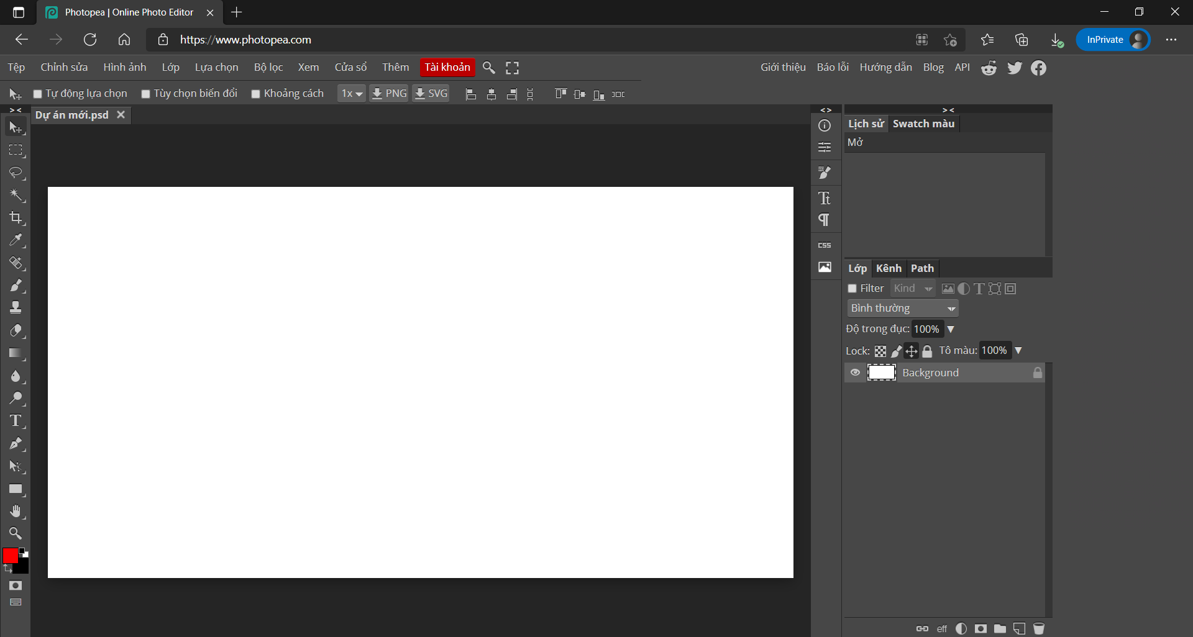Select the Path Selection tool
The width and height of the screenshot is (1193, 637).
[16, 466]
